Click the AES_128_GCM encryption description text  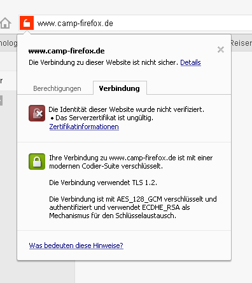click(x=133, y=207)
